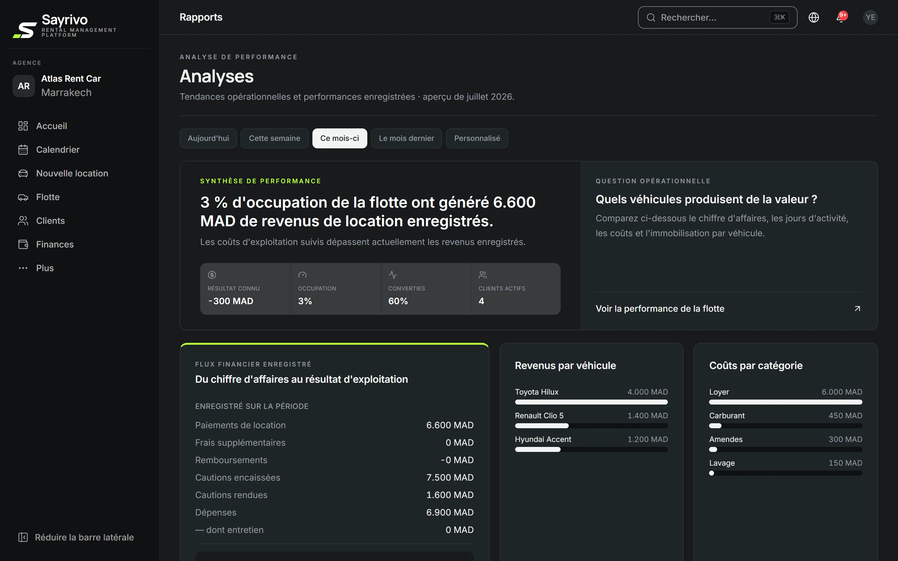Image resolution: width=898 pixels, height=561 pixels.
Task: Click the -300 MAD result value
Action: [x=230, y=301]
